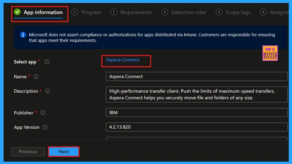This screenshot has height=164, width=292.
Task: Show info tooltip for Name field
Action: click(x=36, y=77)
